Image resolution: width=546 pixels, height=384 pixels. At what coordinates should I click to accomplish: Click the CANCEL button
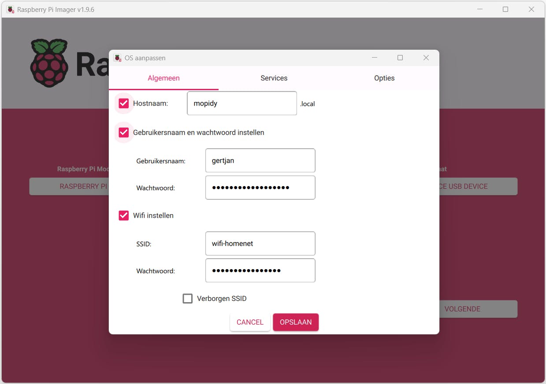pos(250,322)
